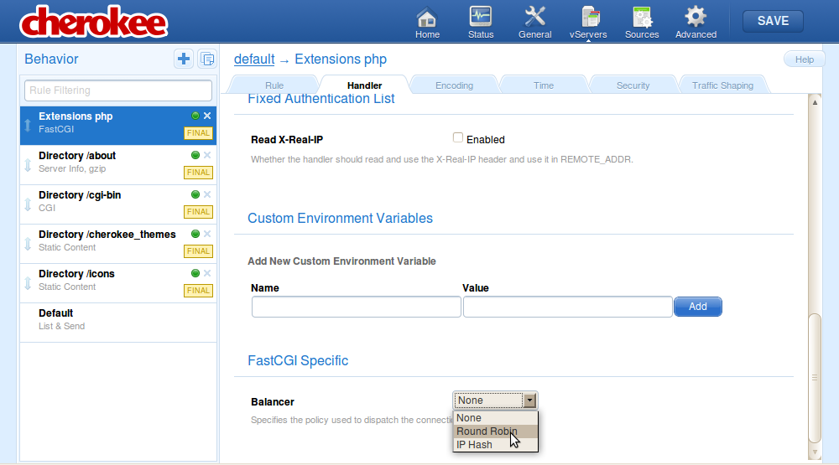Image resolution: width=839 pixels, height=465 pixels.
Task: Open the Status monitor icon
Action: click(x=481, y=23)
